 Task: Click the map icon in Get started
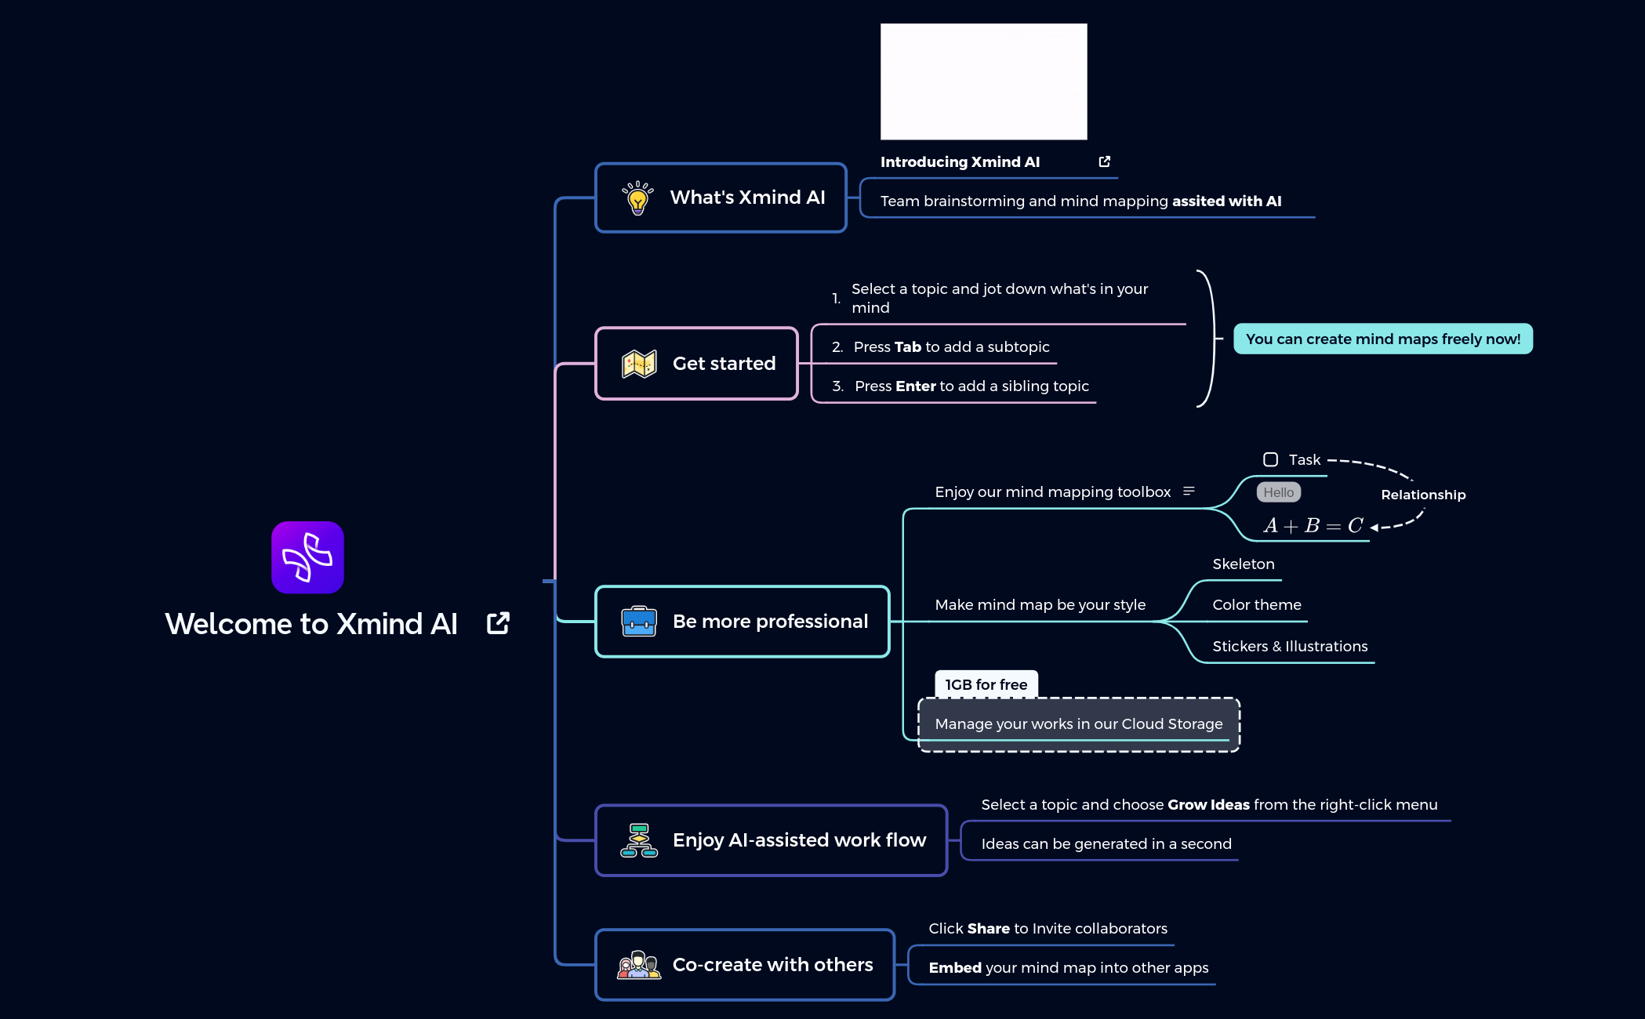click(x=639, y=364)
